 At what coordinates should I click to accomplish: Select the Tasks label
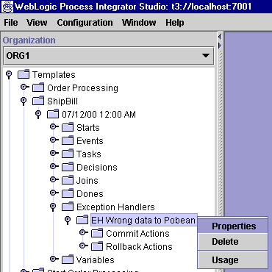[x=89, y=154]
